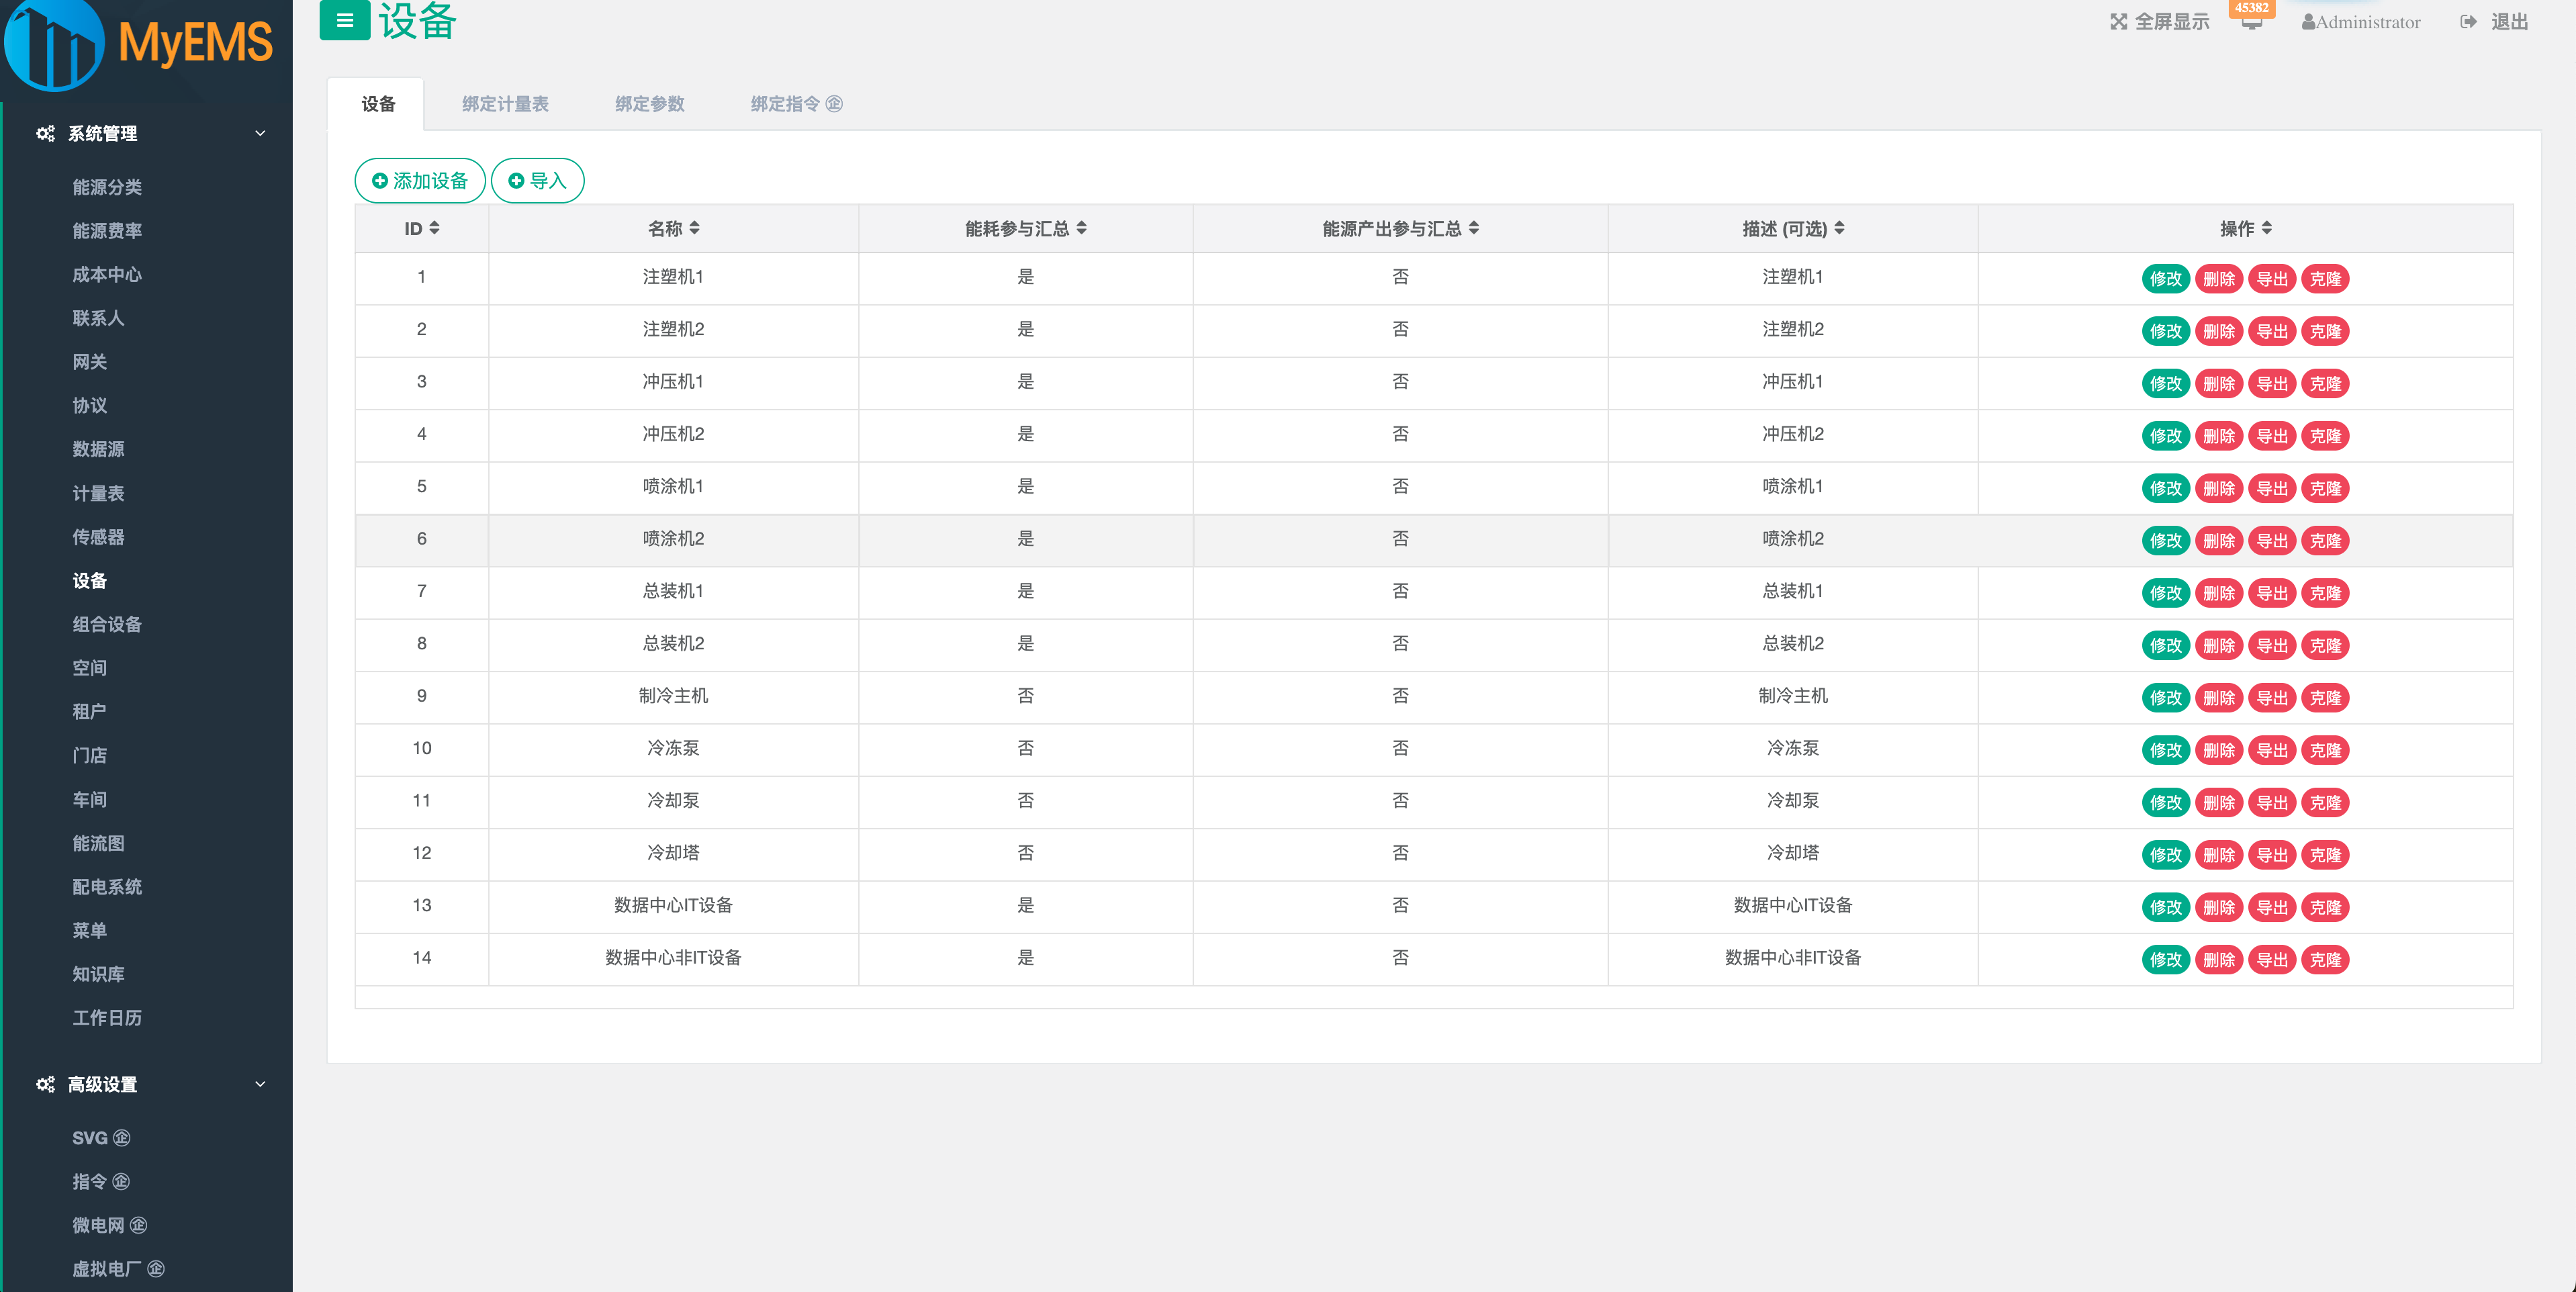Open the Combined Equipment sidebar item
Screen dimensions: 2576x1292
[107, 625]
